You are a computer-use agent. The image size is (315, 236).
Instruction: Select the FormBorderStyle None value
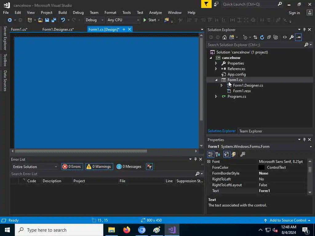[264, 173]
